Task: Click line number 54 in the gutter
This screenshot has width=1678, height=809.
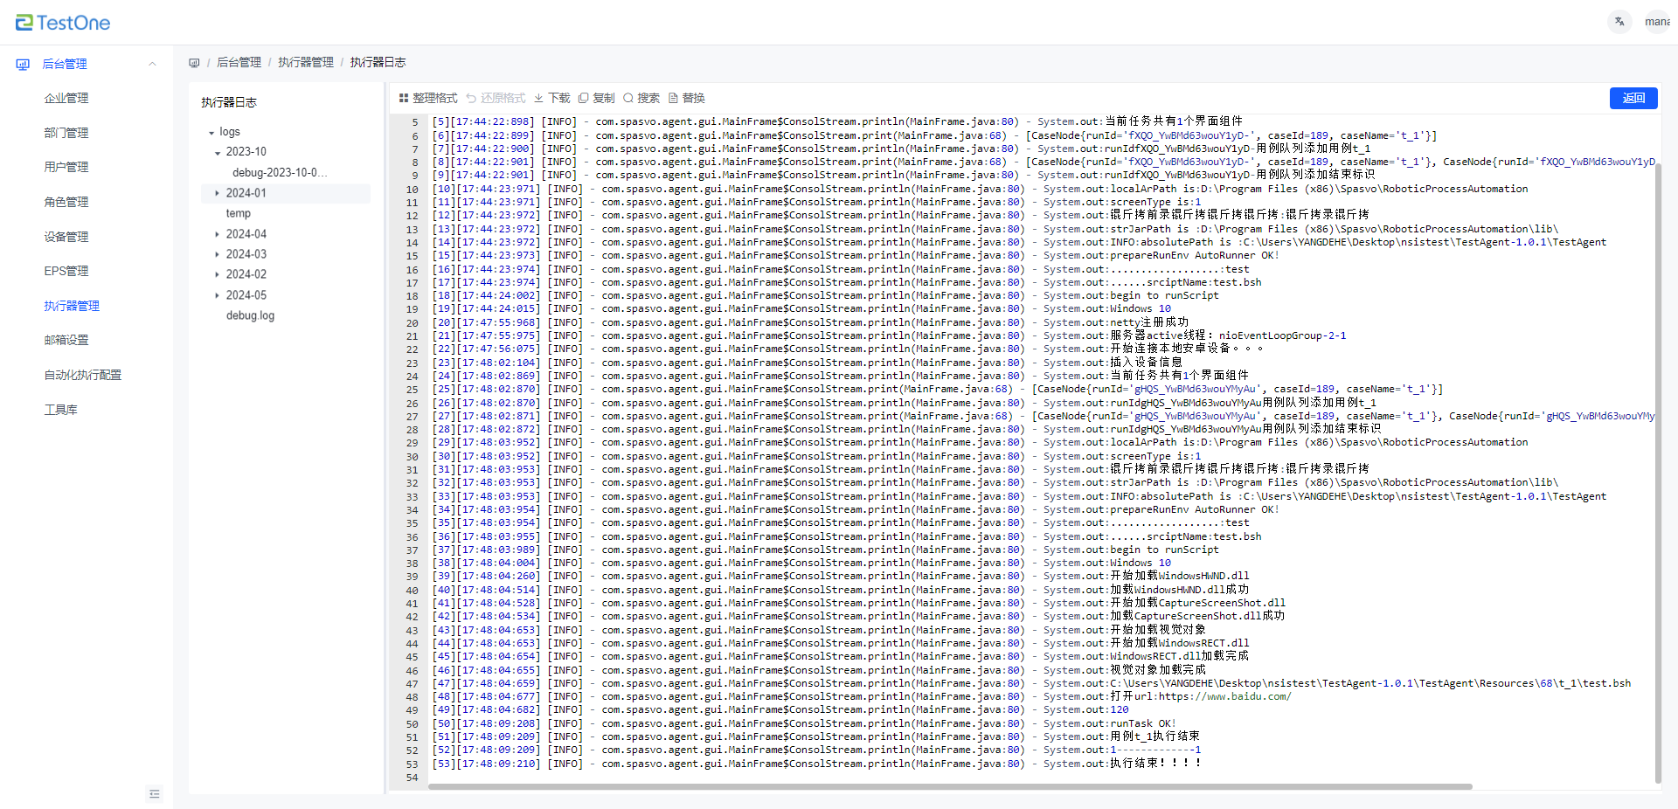Action: [412, 778]
